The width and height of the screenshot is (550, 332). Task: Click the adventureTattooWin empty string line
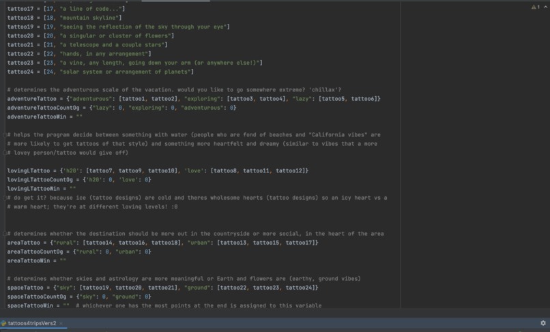tap(44, 117)
